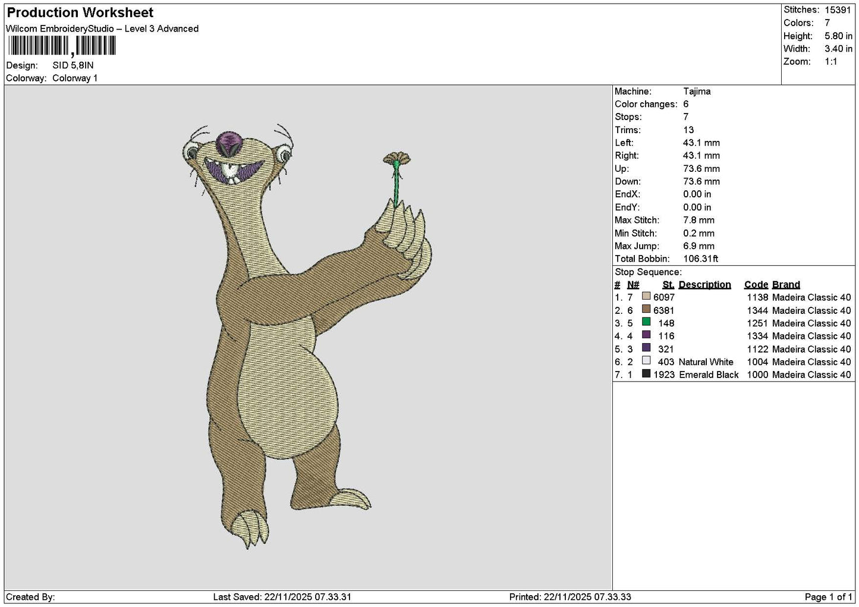Click the Natural White color swatch
Image resolution: width=859 pixels, height=607 pixels.
[646, 361]
